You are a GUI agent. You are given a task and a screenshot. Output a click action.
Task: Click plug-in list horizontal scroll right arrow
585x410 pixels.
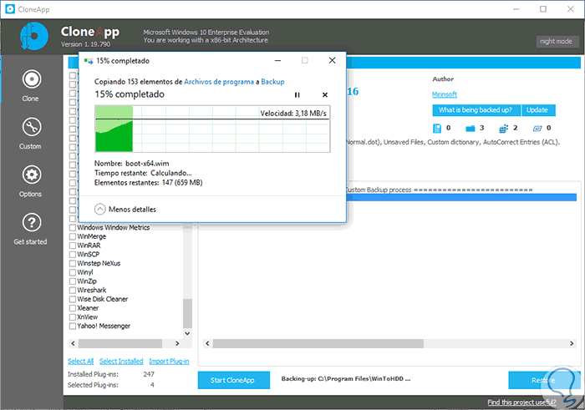(x=177, y=343)
